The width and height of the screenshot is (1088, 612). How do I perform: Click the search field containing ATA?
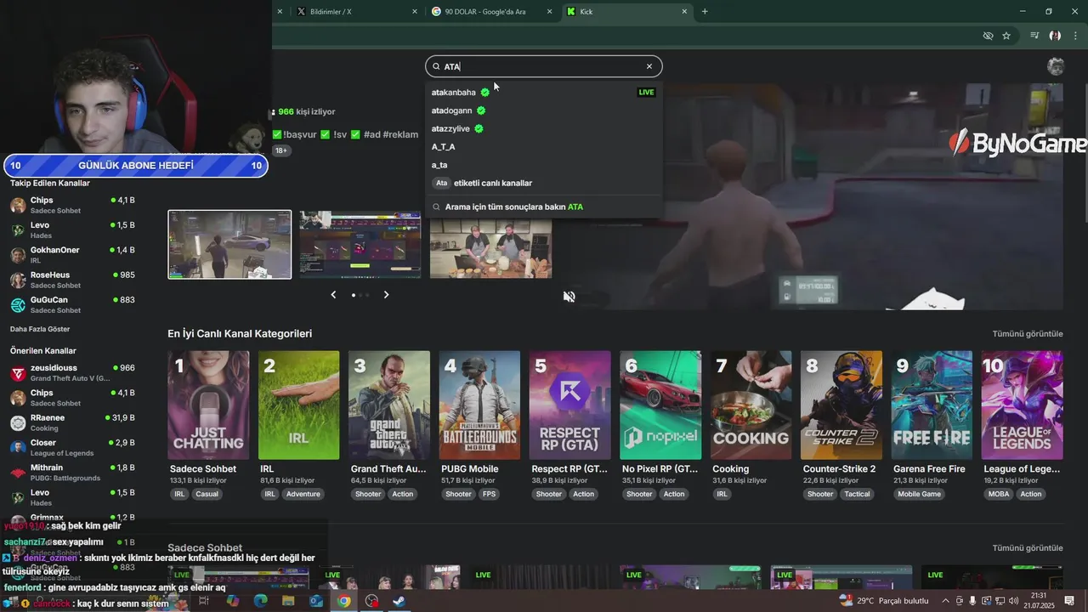[x=543, y=66]
